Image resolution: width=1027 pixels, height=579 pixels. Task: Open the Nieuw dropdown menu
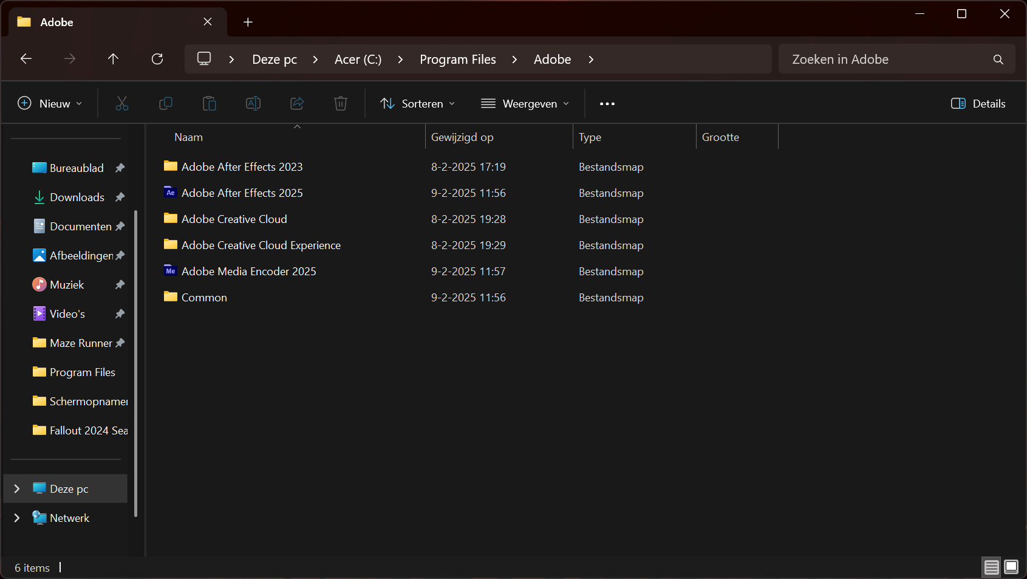[50, 104]
